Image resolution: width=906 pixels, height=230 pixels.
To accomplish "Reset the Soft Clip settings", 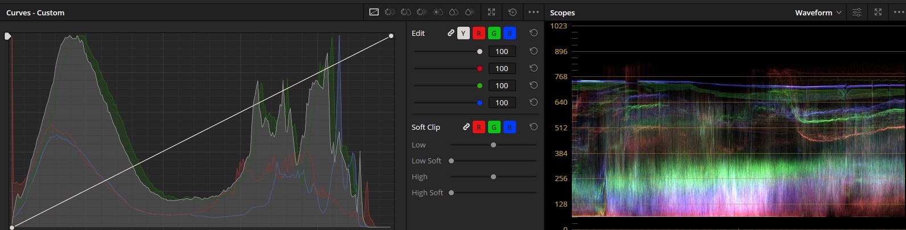I will 534,127.
